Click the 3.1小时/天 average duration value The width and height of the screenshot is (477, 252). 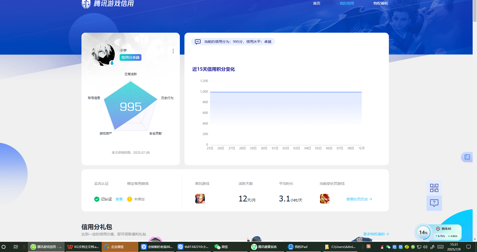[291, 199]
